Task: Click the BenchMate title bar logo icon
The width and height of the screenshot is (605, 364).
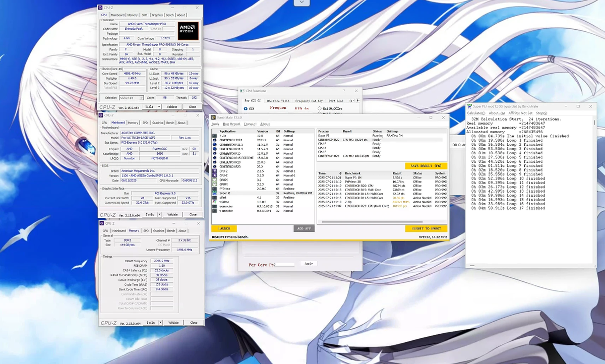Action: pyautogui.click(x=213, y=117)
